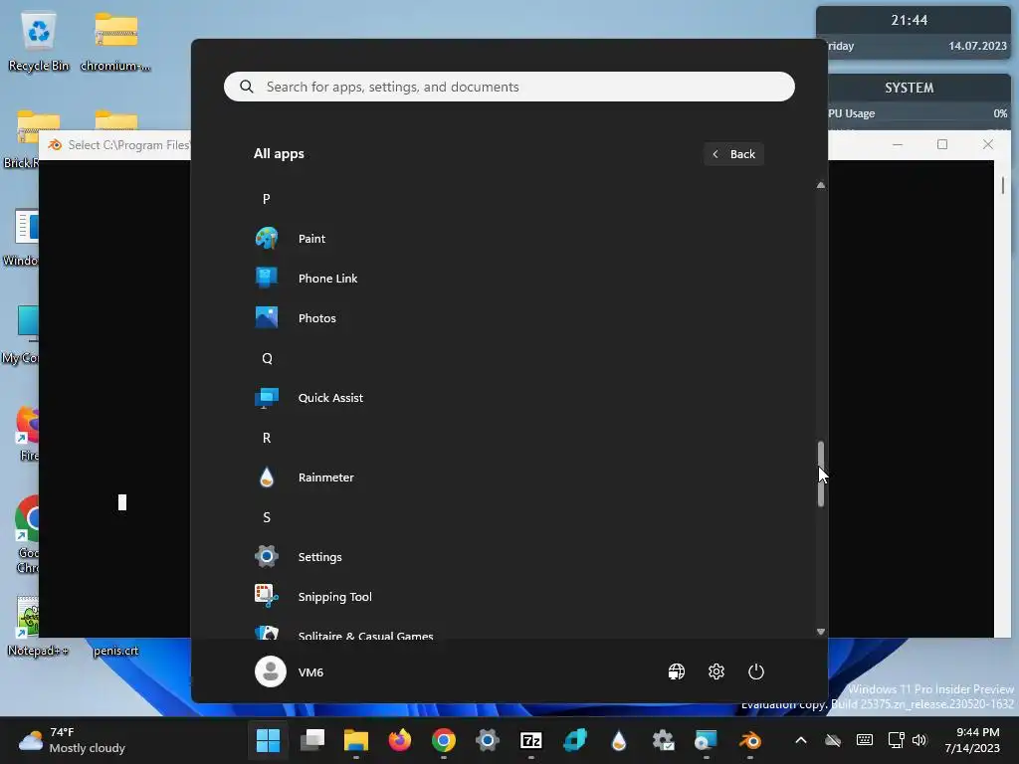
Task: Open the touch keyboard tray icon
Action: point(865,740)
